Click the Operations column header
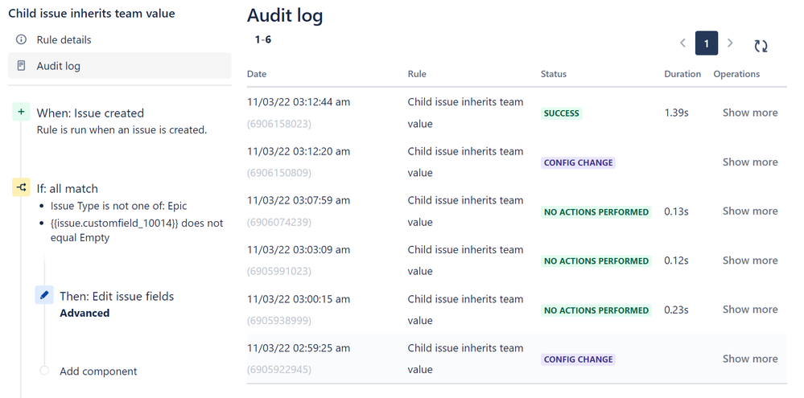804x398 pixels. pyautogui.click(x=737, y=74)
